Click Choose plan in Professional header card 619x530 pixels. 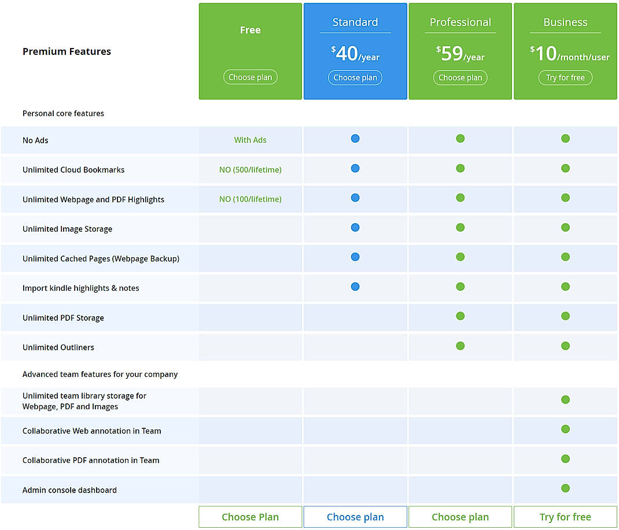pos(460,77)
